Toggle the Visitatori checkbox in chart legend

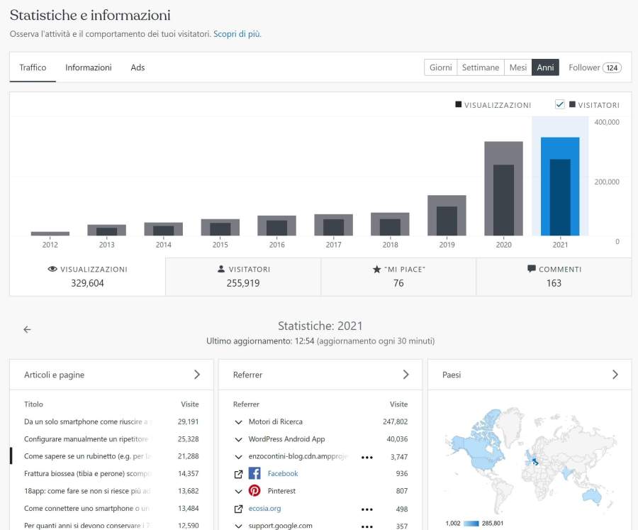(560, 104)
